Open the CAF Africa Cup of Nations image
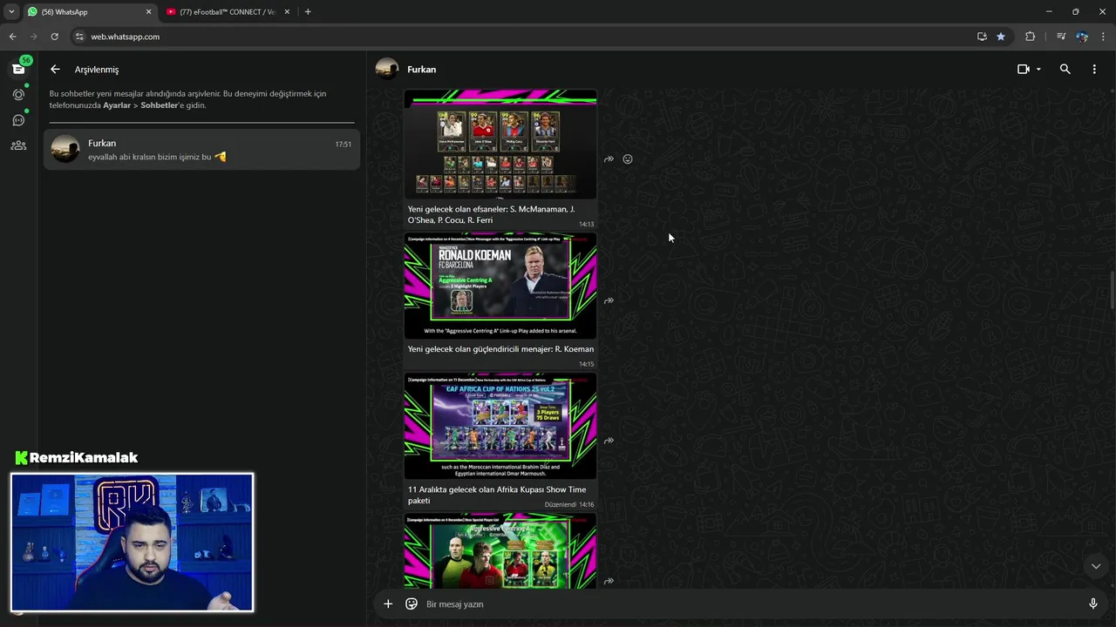 click(x=500, y=426)
